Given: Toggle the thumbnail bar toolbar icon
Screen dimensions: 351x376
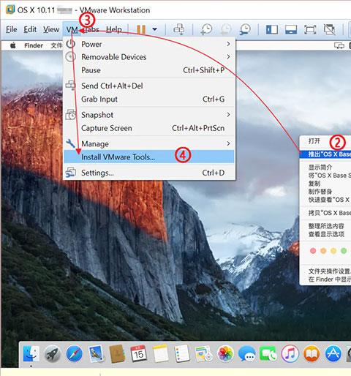Looking at the screenshot, I should coord(291,29).
